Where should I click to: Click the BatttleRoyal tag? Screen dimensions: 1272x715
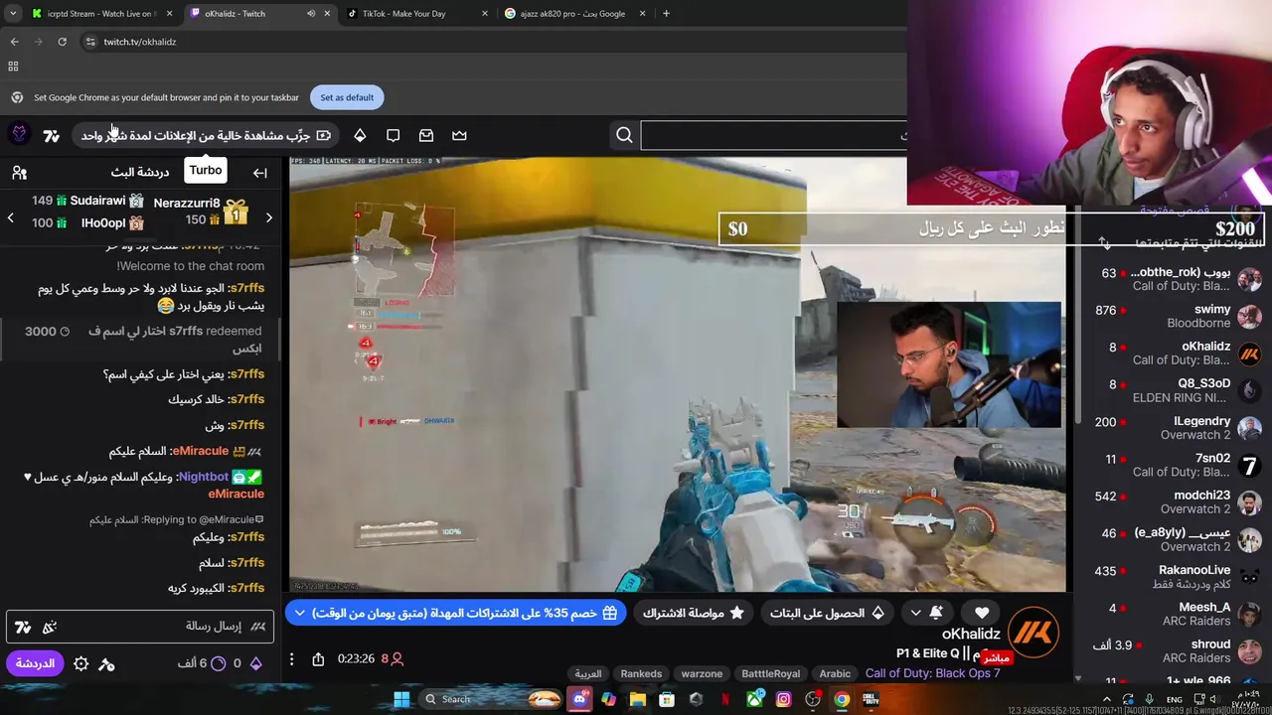click(771, 673)
